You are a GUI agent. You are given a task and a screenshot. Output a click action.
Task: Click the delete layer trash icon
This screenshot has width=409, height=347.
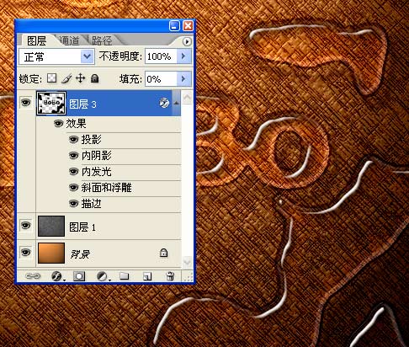(170, 276)
